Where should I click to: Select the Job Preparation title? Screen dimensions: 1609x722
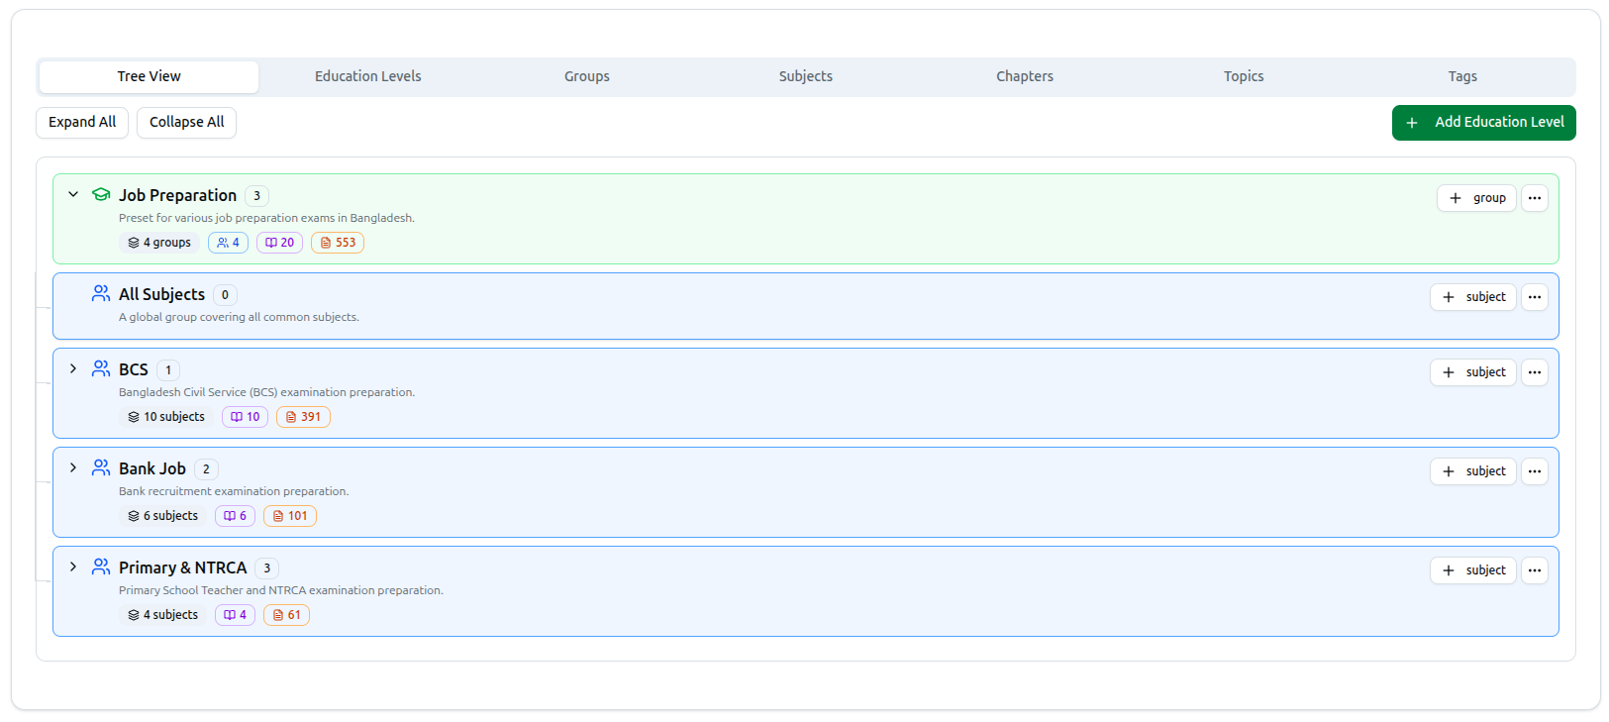(177, 195)
